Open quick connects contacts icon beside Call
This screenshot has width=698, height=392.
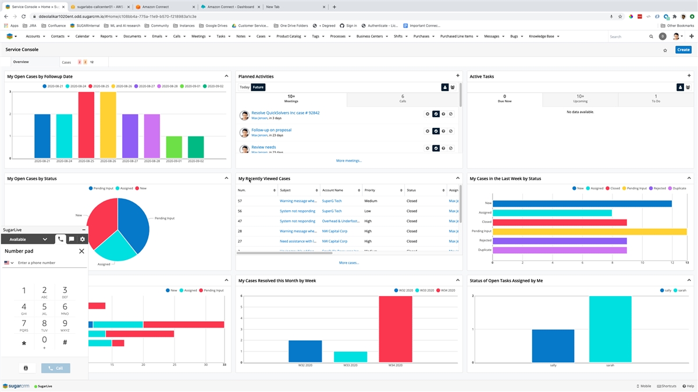click(26, 368)
